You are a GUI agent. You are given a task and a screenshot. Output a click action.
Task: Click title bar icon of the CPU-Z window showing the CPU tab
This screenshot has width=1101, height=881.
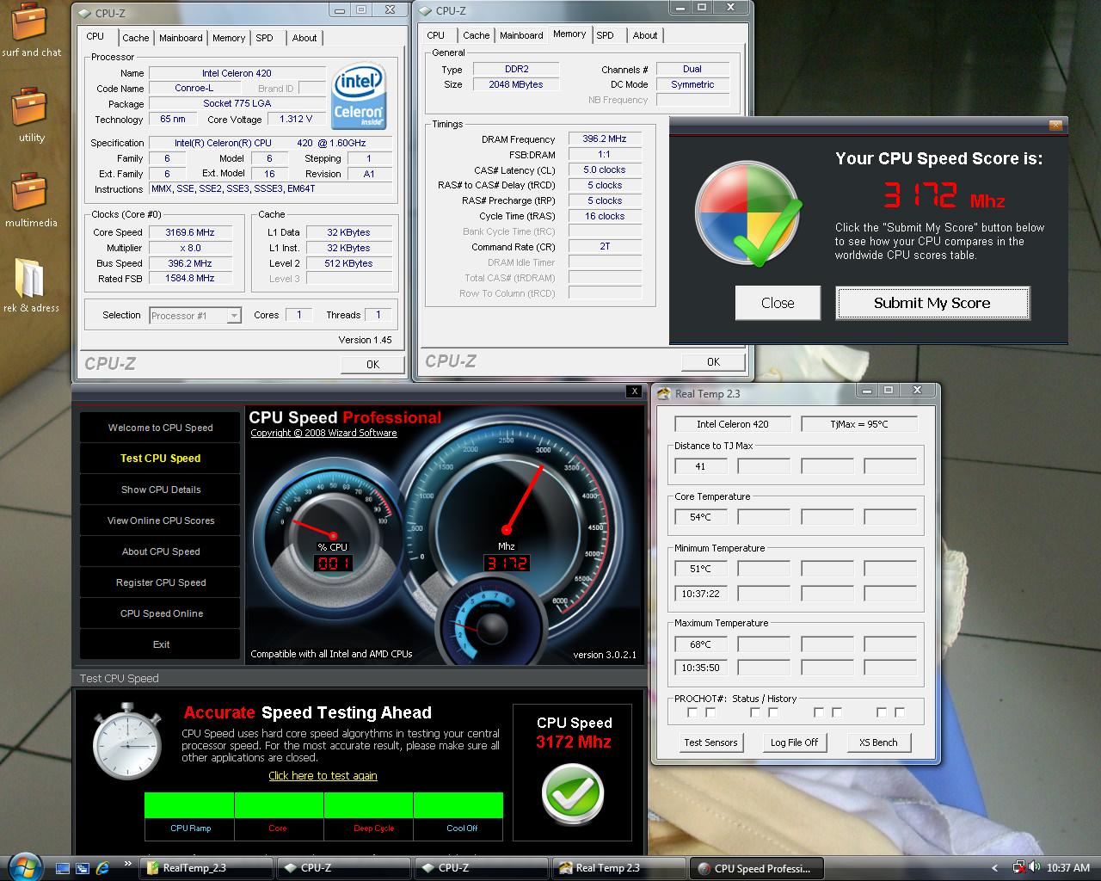(x=83, y=13)
